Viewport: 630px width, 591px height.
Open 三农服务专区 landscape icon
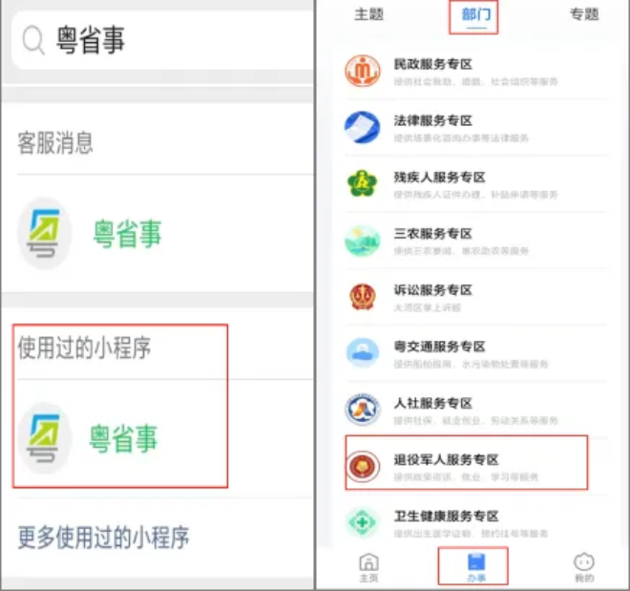pyautogui.click(x=363, y=241)
